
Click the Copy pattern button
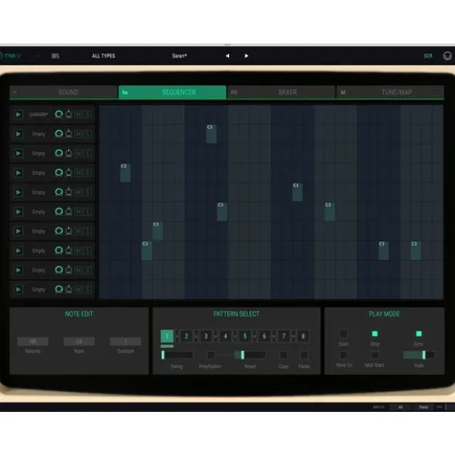[284, 355]
